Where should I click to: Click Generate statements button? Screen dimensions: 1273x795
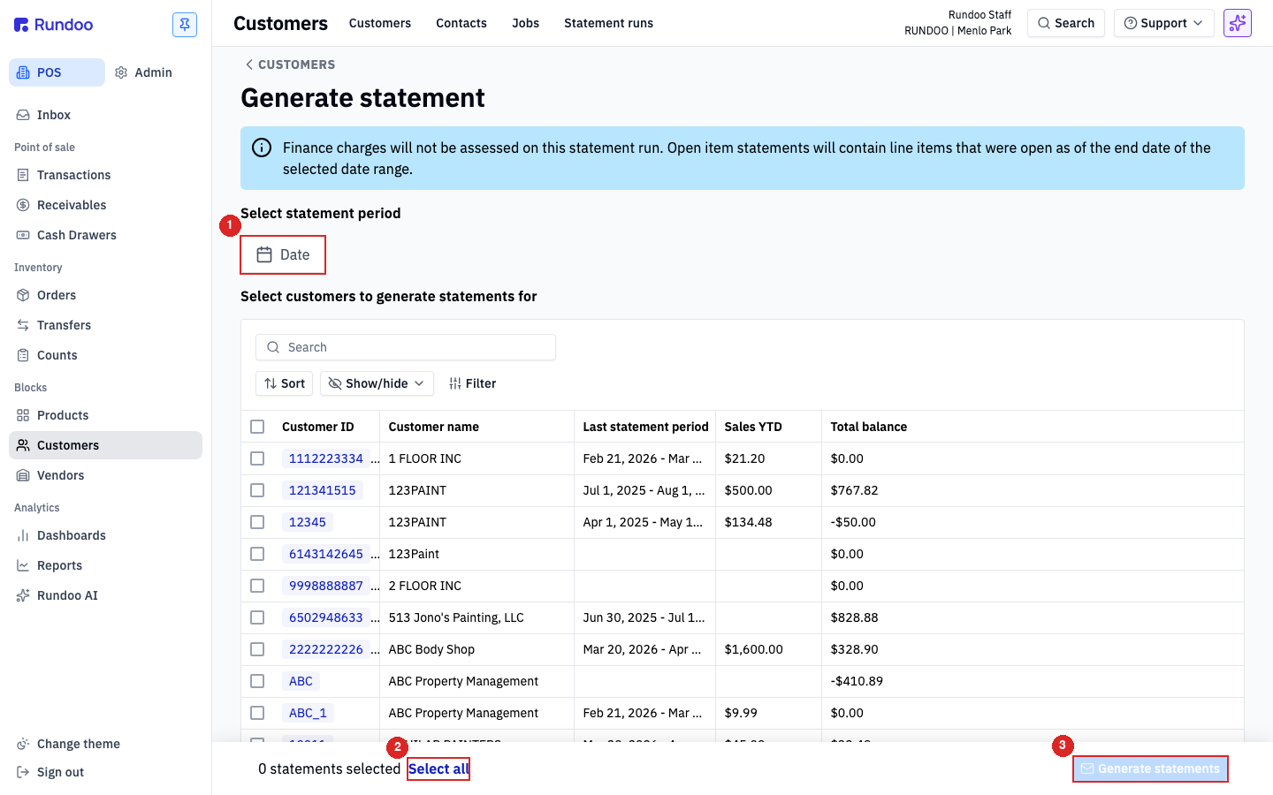click(x=1150, y=768)
